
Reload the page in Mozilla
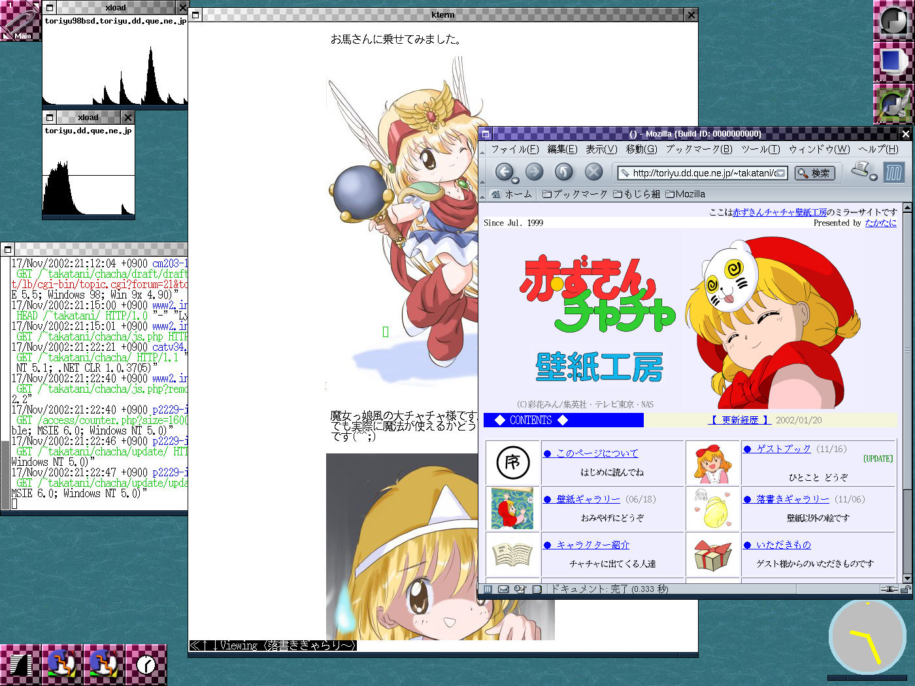tap(563, 172)
